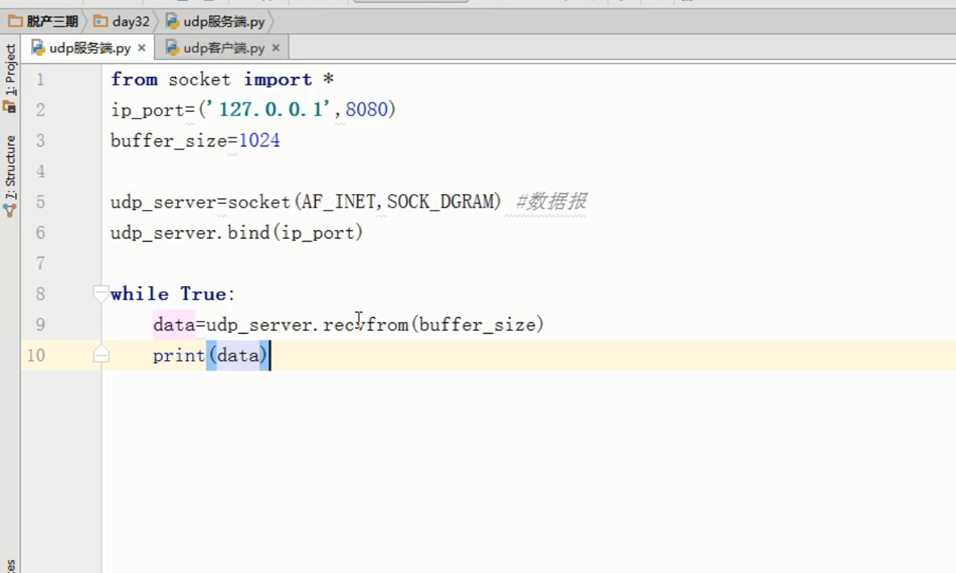Open the Structure tool window icon
956x573 pixels.
(10, 211)
